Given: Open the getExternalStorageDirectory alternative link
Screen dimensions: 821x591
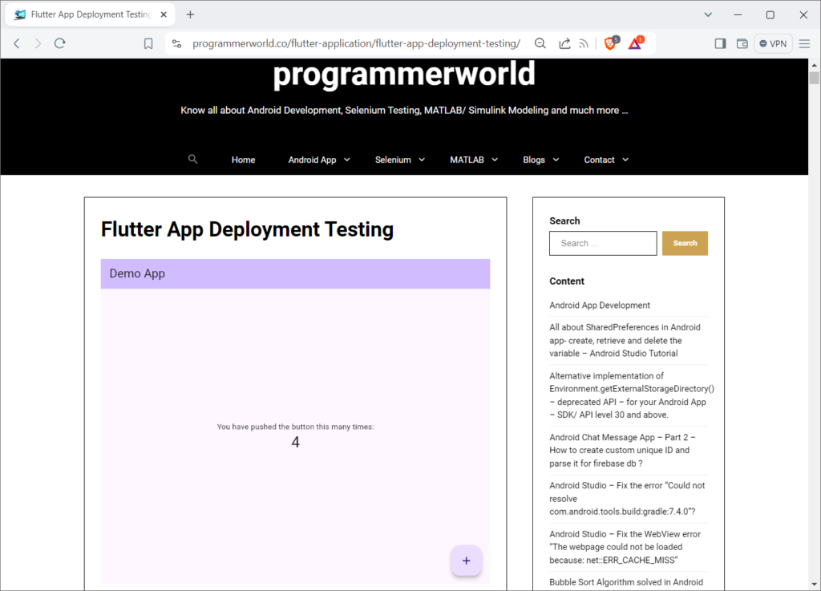Looking at the screenshot, I should tap(632, 395).
